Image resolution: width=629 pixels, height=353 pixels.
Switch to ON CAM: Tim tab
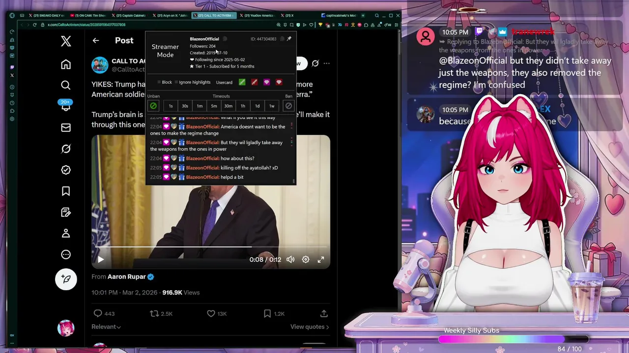click(x=88, y=15)
